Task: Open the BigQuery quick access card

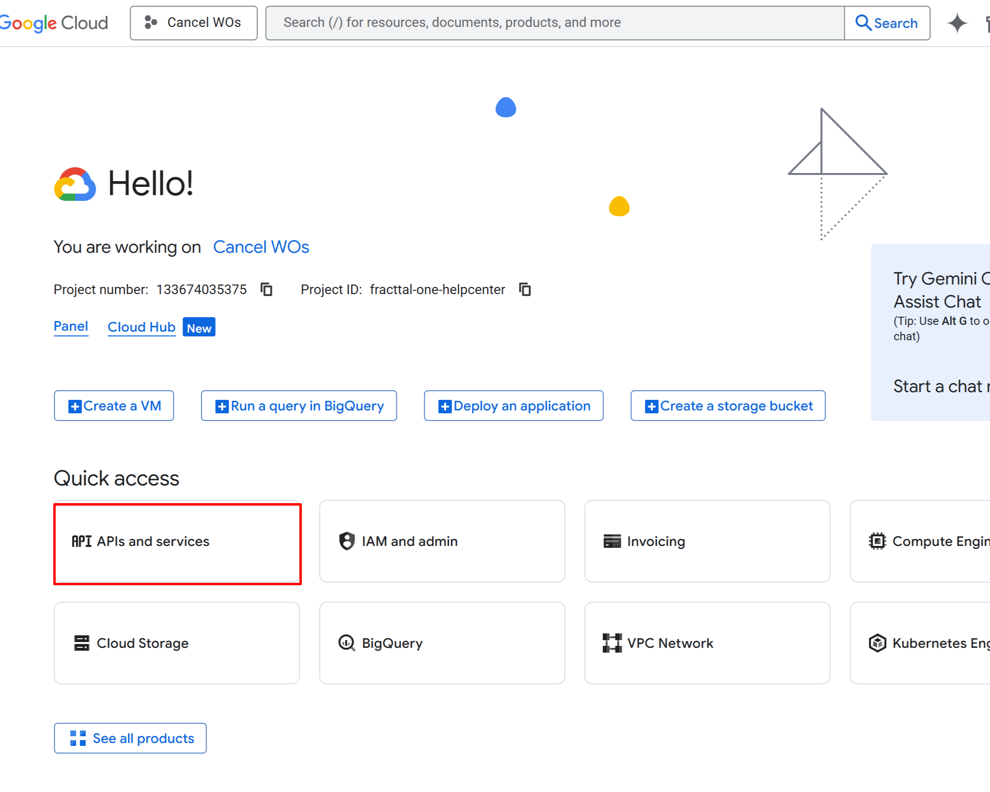Action: coord(442,643)
